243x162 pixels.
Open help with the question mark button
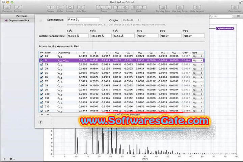[40, 122]
